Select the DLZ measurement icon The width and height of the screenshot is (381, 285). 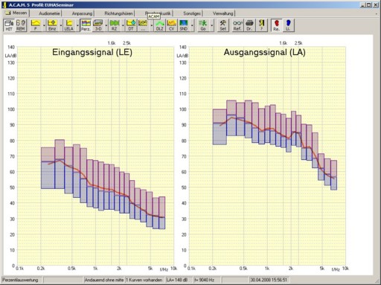[159, 25]
